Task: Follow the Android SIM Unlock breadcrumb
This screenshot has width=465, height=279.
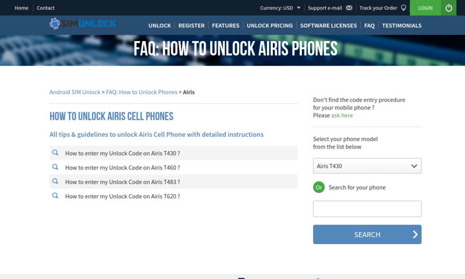Action: (x=75, y=92)
